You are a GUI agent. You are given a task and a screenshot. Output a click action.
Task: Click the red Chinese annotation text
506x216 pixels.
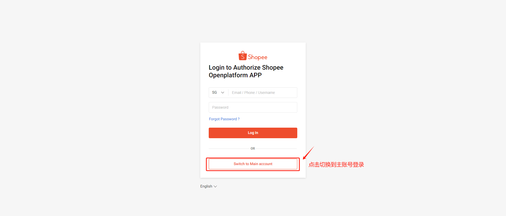tap(336, 165)
